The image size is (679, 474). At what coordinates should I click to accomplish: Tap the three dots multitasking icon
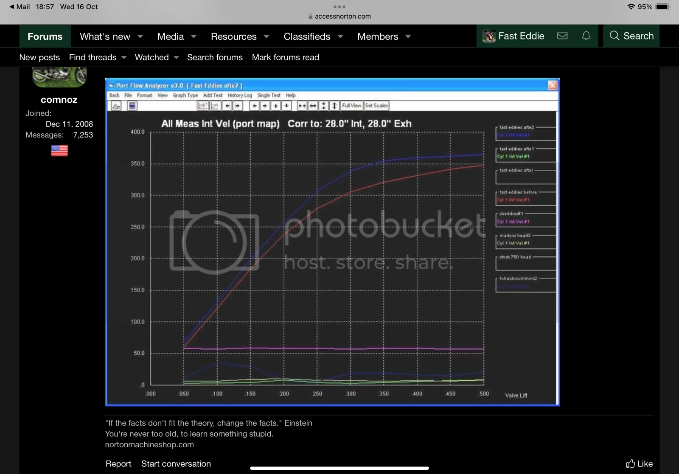339,7
